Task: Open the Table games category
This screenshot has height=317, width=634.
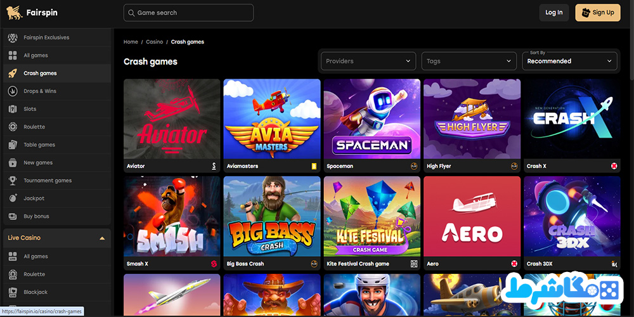Action: (57, 145)
